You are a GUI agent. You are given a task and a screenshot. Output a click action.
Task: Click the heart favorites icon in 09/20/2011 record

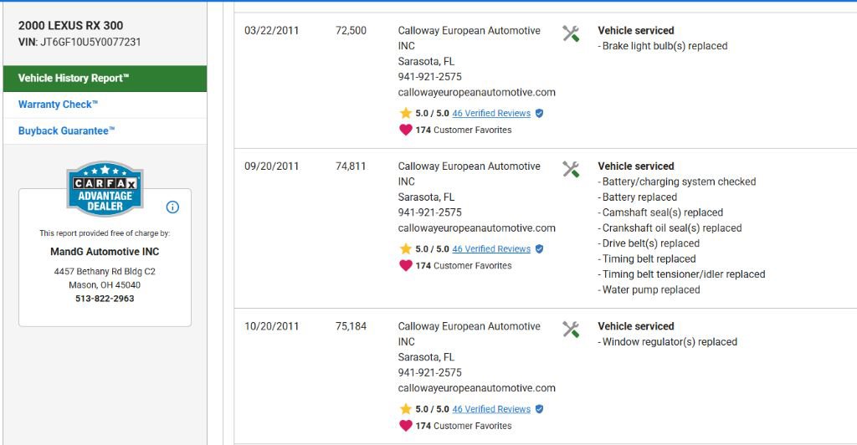tap(406, 265)
